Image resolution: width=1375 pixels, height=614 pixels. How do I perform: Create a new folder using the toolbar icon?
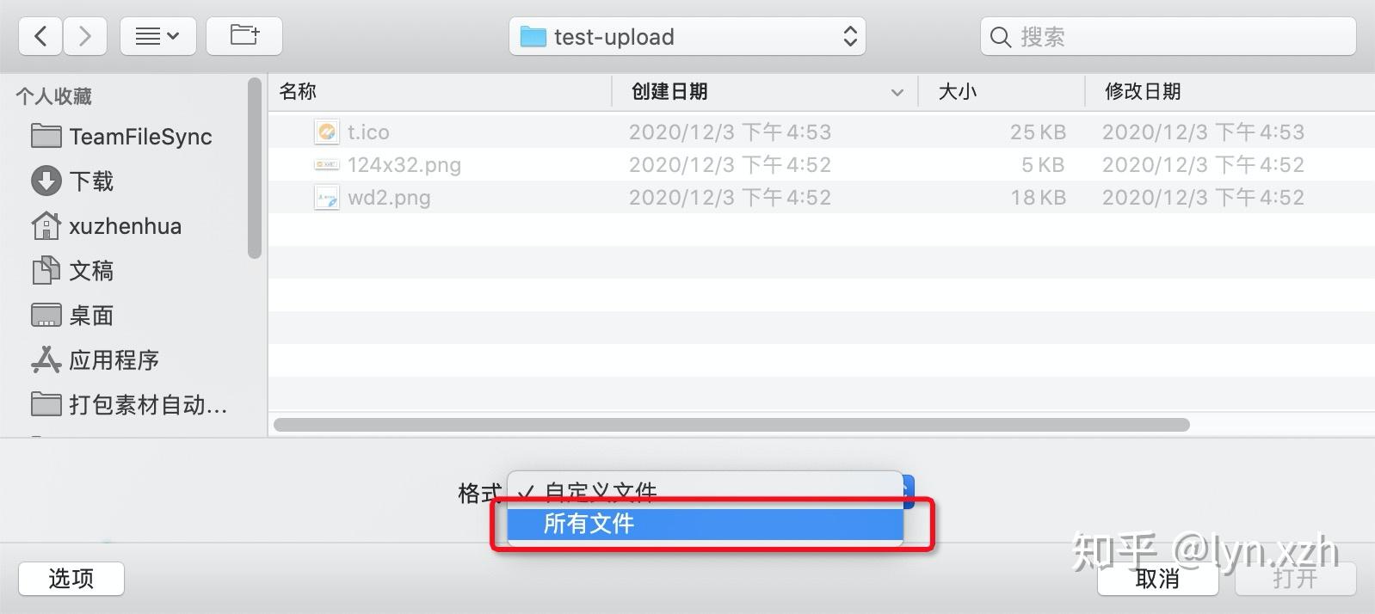tap(244, 36)
